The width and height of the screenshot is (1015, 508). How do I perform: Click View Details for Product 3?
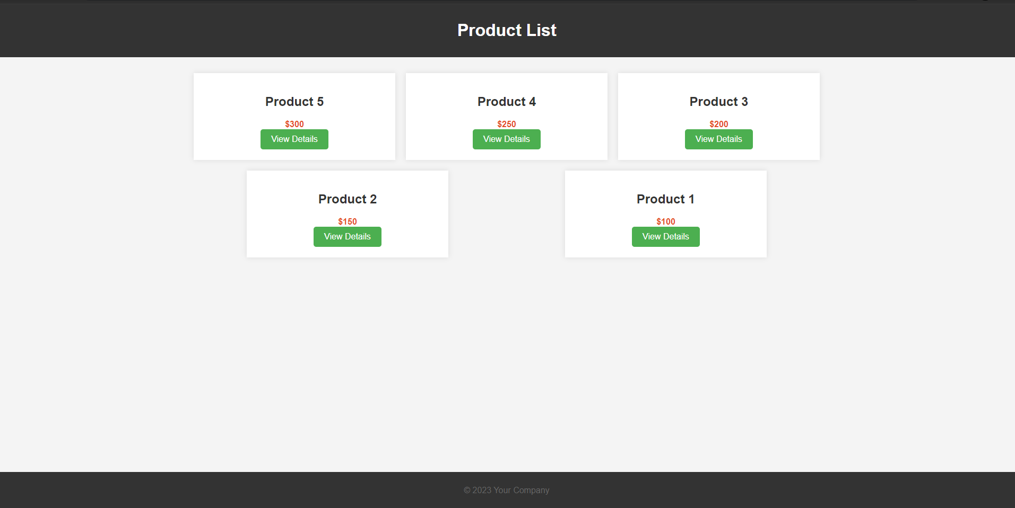[x=718, y=139]
